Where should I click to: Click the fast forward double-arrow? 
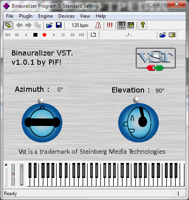tap(72, 35)
